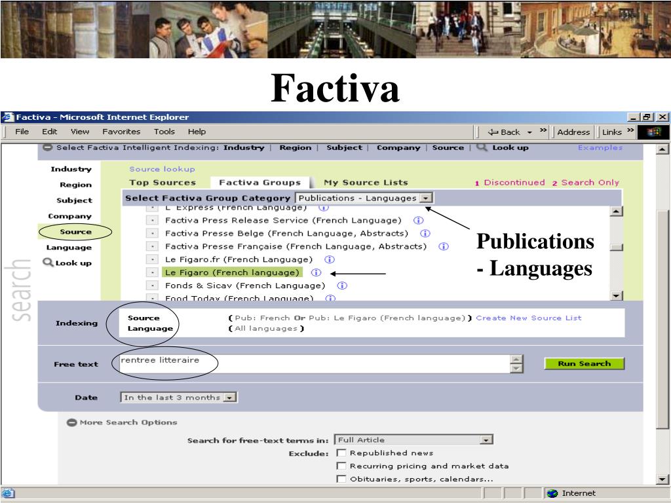Expand toolbar chevron next to Back

pos(543,130)
